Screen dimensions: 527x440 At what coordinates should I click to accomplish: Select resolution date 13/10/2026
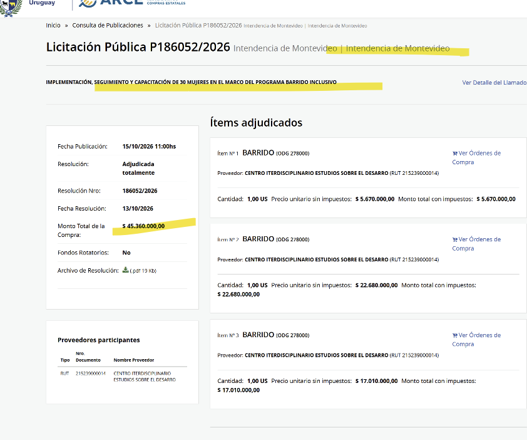point(138,209)
